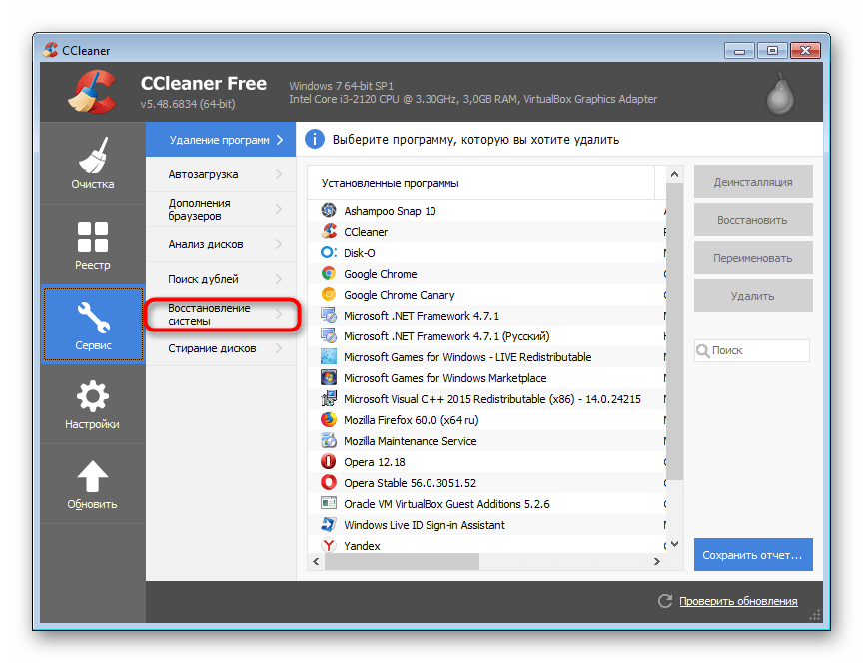The image size is (863, 663).
Task: Click the vertical scrollbar thumb
Action: coord(675,331)
